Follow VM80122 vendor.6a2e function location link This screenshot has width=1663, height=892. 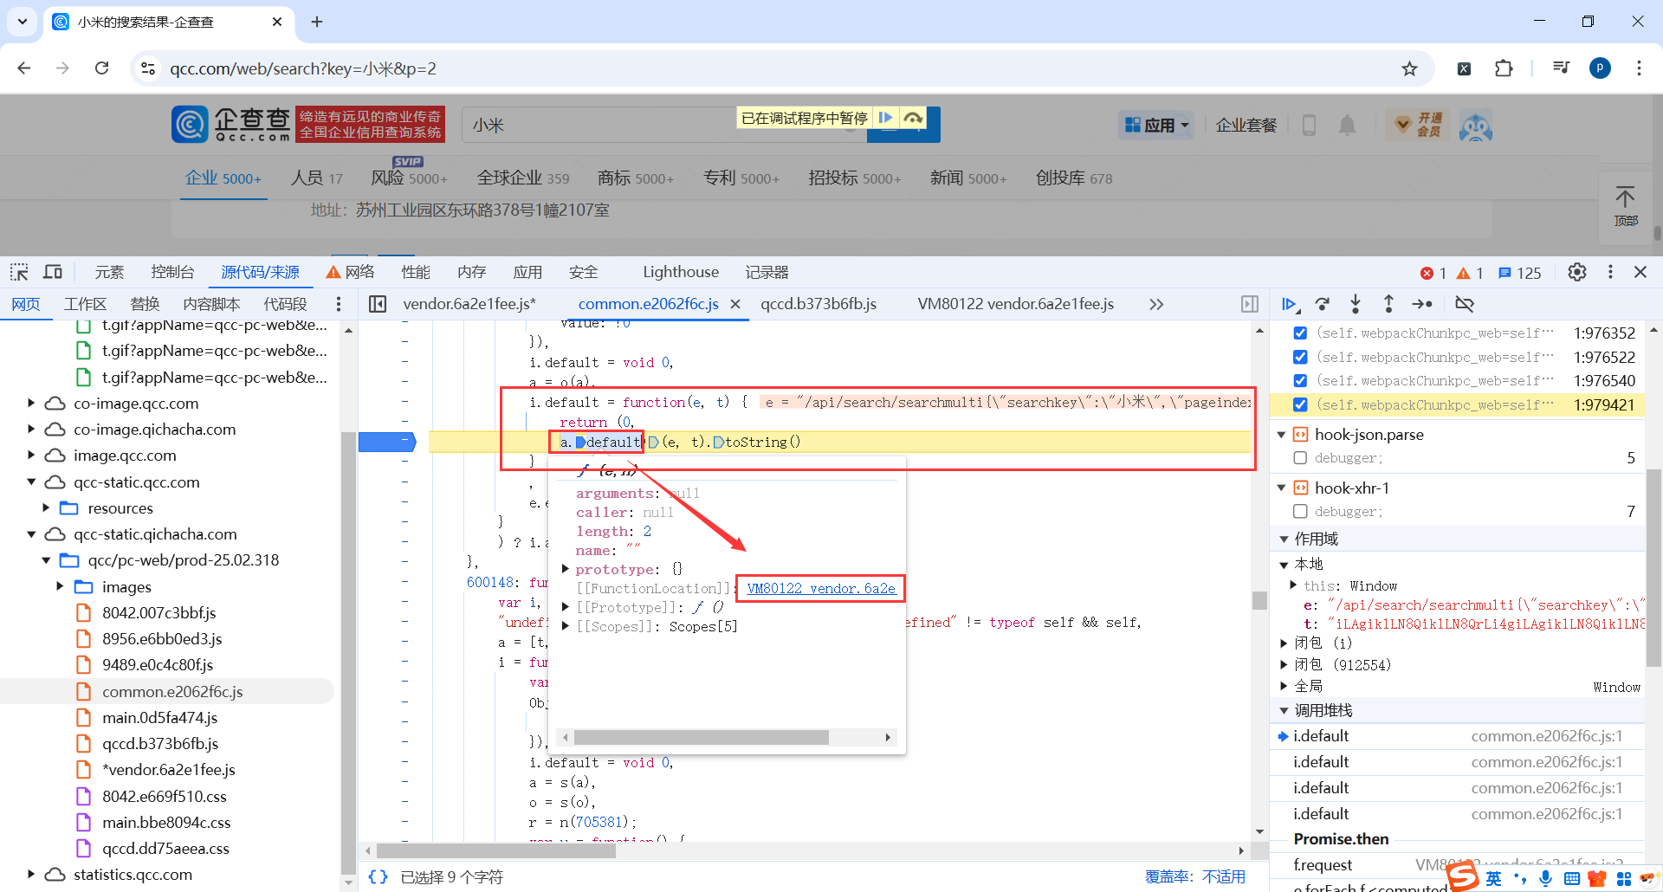821,589
